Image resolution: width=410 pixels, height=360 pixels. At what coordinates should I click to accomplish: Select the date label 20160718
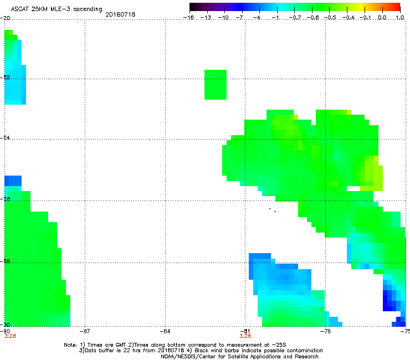[x=120, y=14]
